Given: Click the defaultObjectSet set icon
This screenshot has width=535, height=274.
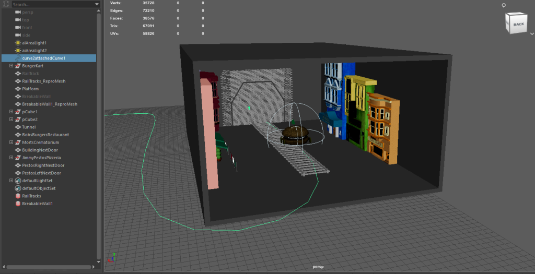Looking at the screenshot, I should [x=18, y=188].
